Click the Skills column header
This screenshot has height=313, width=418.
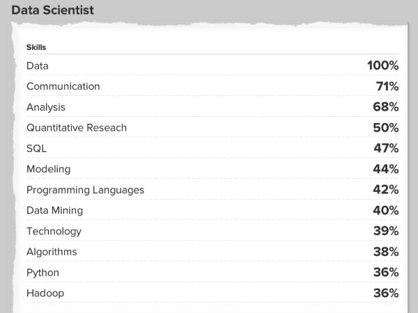[x=36, y=47]
